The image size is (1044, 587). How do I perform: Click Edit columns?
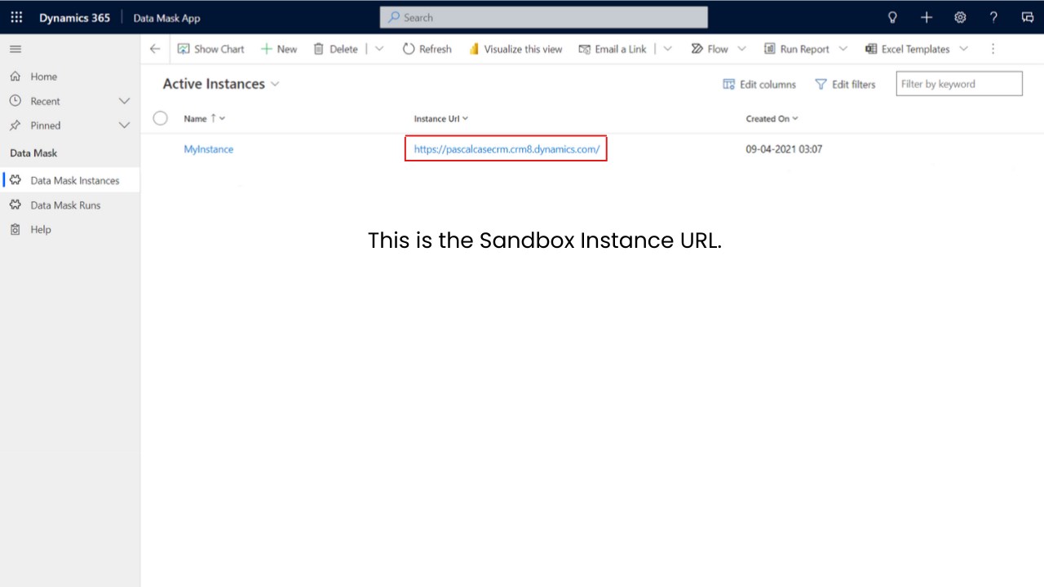click(x=759, y=84)
